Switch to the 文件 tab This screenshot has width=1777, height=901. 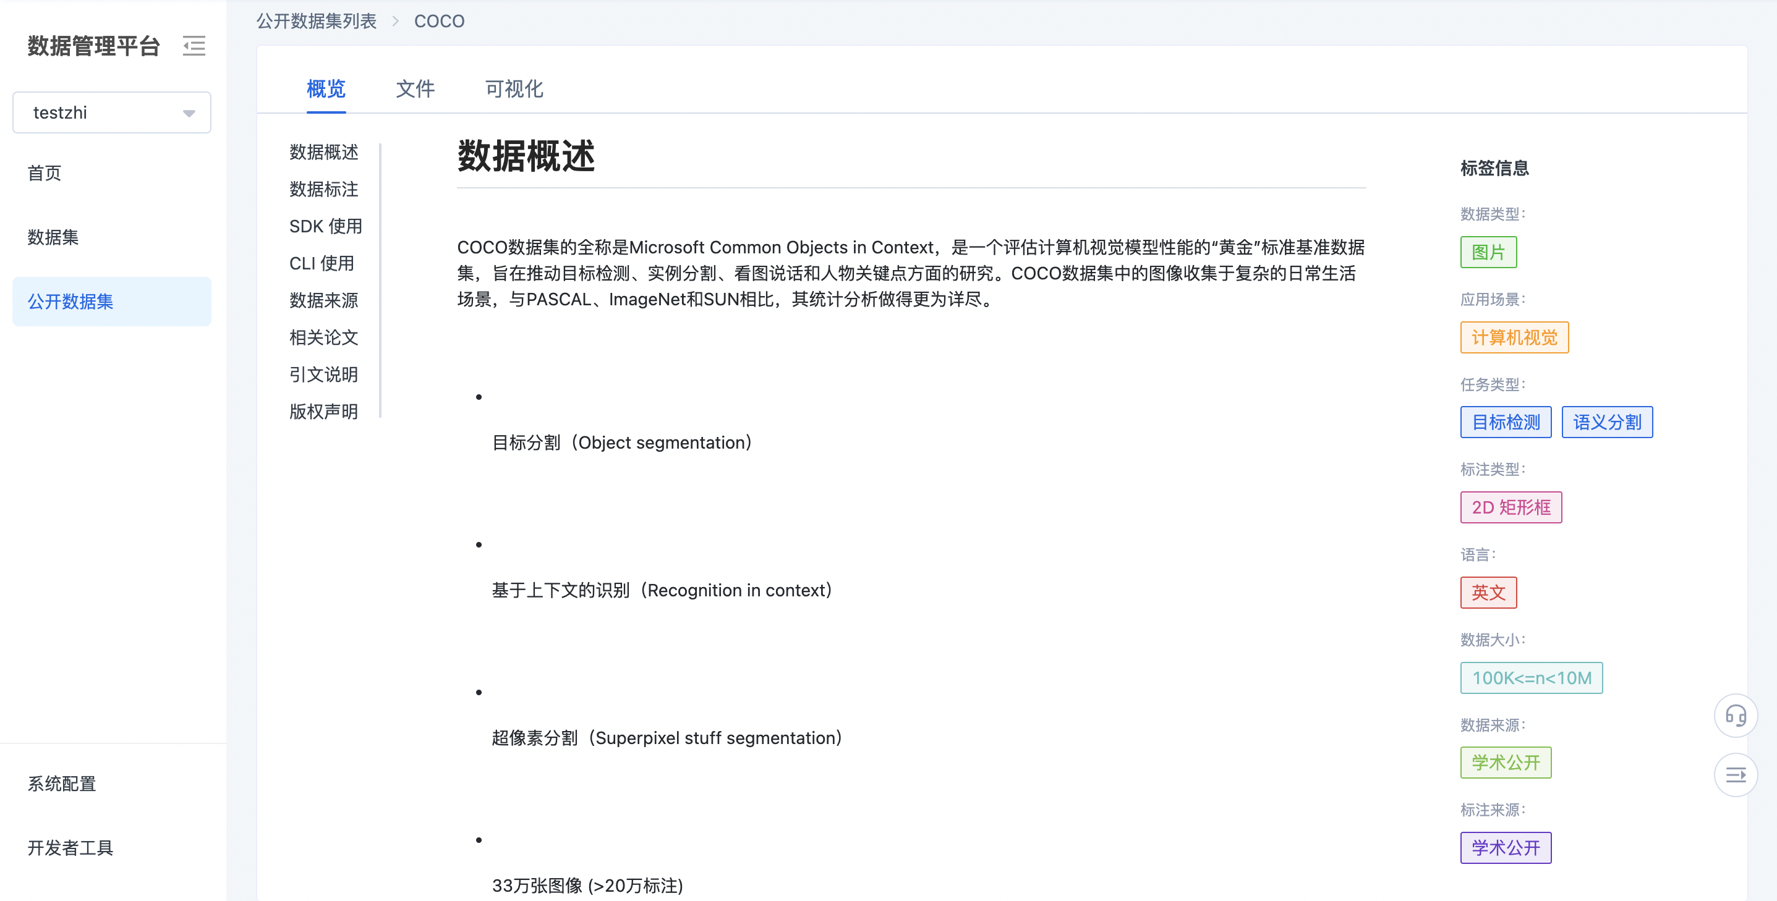(x=415, y=89)
